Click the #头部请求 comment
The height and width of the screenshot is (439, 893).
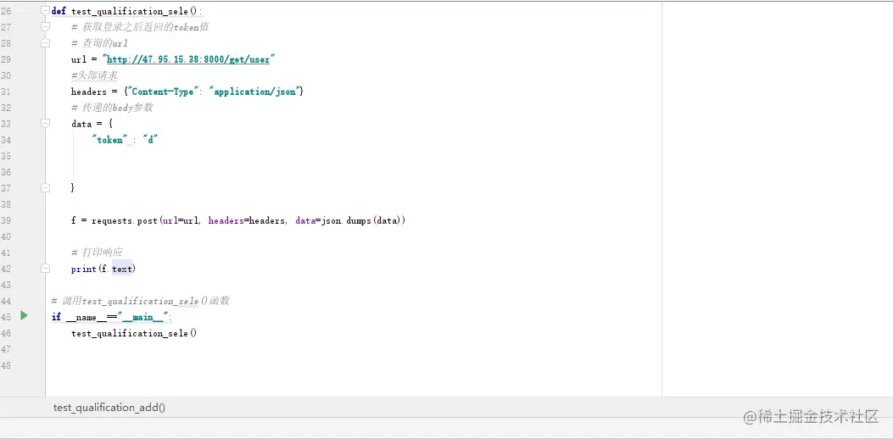[x=94, y=75]
